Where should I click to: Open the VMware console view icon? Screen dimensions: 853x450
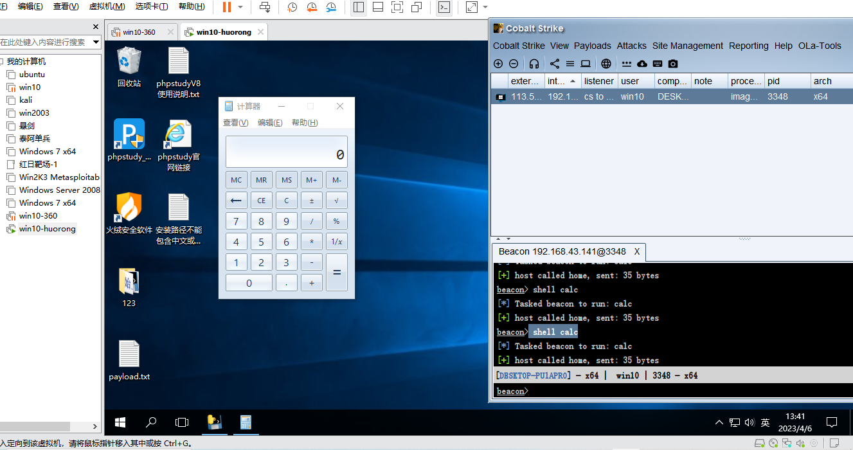coord(444,7)
